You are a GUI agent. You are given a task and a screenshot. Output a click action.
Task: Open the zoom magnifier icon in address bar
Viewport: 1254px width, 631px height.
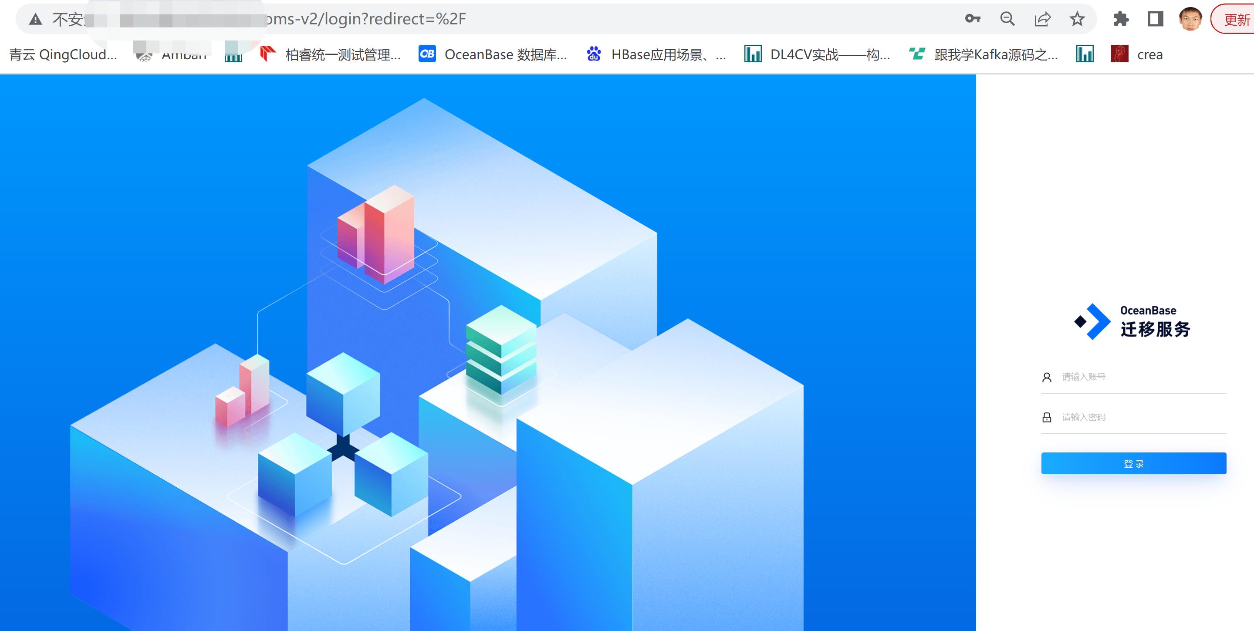click(x=1007, y=19)
